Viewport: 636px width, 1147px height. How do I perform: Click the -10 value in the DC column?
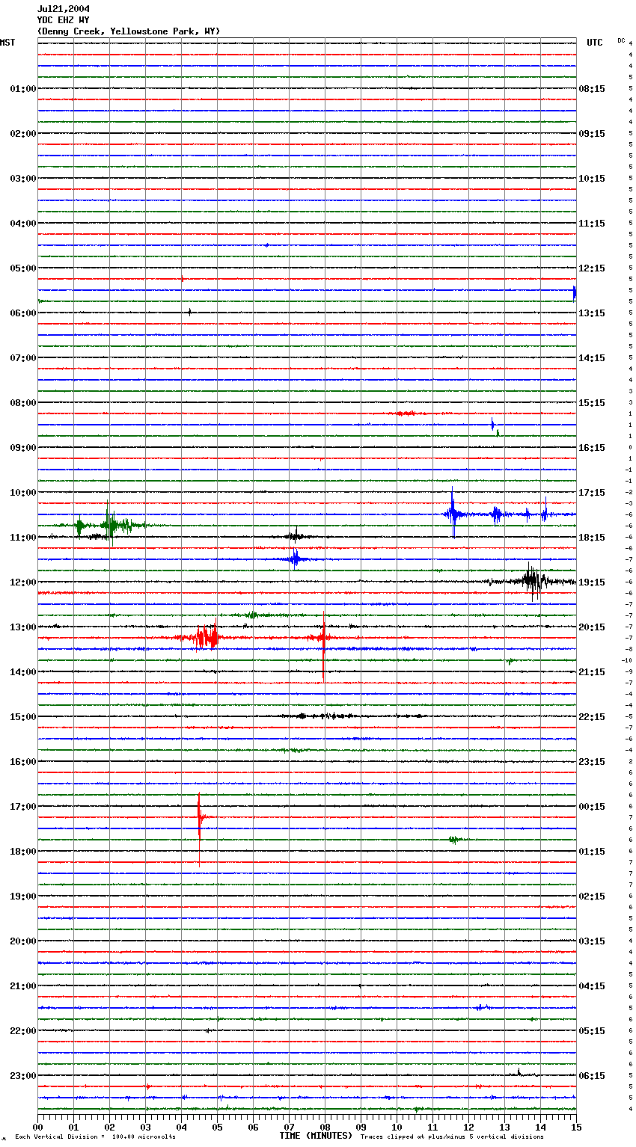627,660
